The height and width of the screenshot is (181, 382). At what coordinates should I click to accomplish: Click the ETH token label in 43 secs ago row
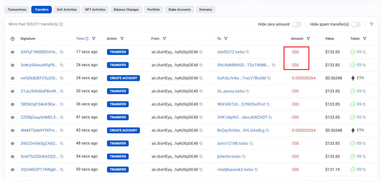coord(361,130)
